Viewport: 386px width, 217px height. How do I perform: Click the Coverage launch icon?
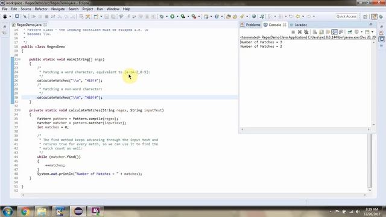pyautogui.click(x=183, y=16)
